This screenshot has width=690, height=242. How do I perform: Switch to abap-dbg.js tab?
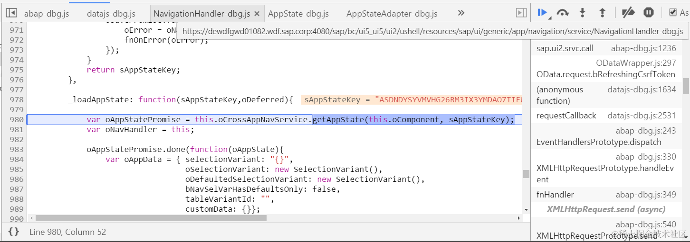[47, 14]
